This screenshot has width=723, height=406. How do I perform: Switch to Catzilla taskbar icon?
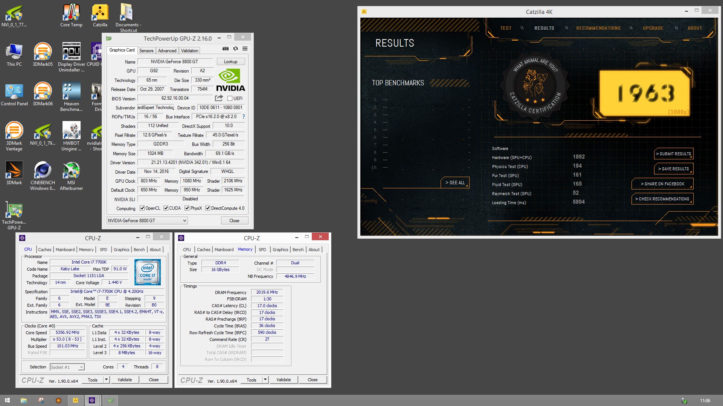[x=75, y=400]
